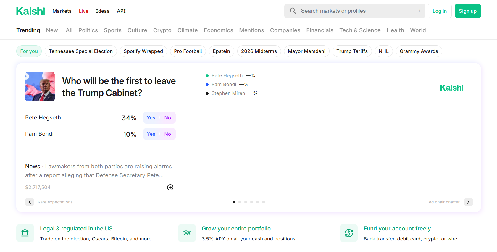497x252 pixels.
Task: Click the plus circle icon under news
Action: pyautogui.click(x=170, y=187)
